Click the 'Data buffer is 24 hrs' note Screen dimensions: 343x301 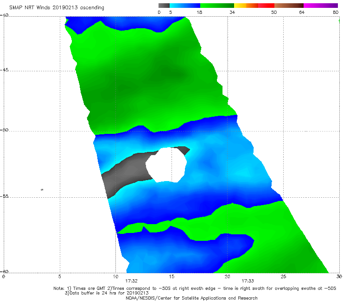pos(107,293)
